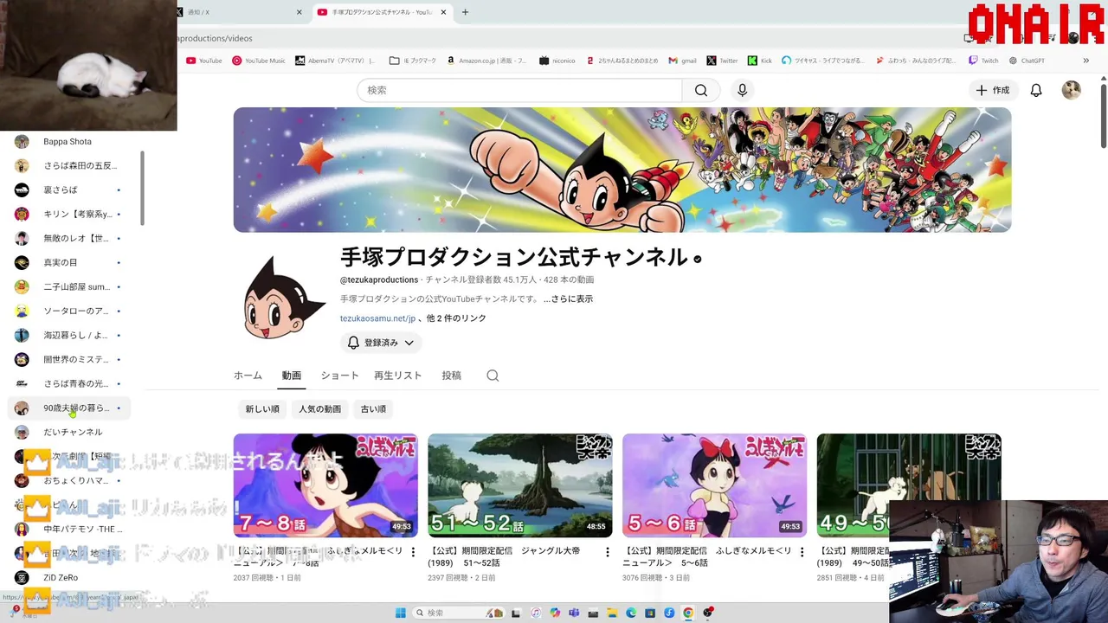Play ふしぎなメルモ 5~6話 thumbnail
Screen dimensions: 1108x623
714,485
